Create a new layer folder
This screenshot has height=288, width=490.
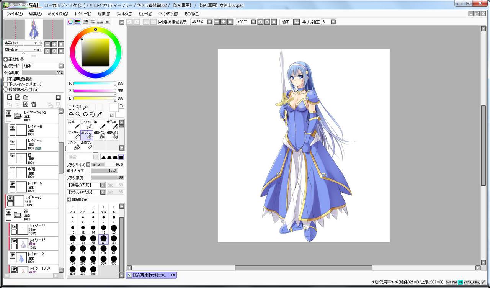click(26, 97)
